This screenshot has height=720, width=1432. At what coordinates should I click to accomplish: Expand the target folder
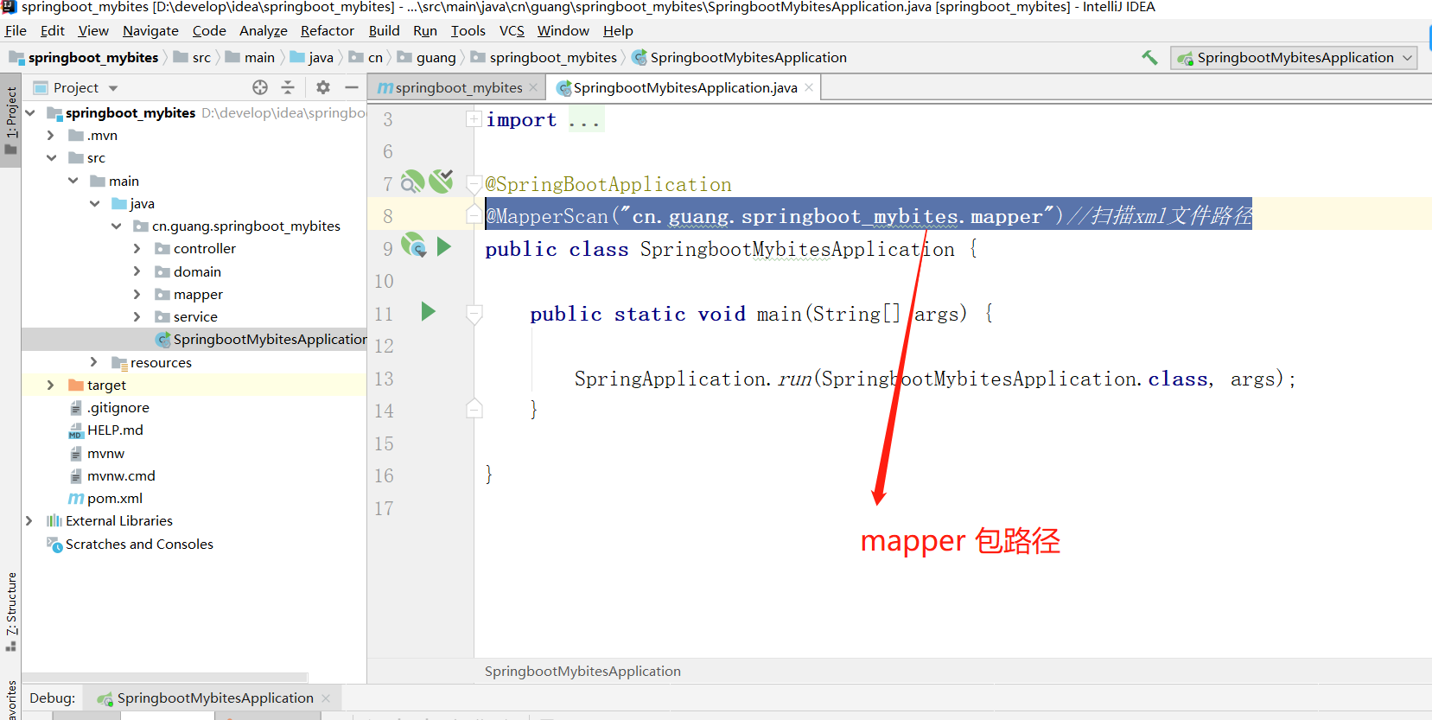click(50, 385)
